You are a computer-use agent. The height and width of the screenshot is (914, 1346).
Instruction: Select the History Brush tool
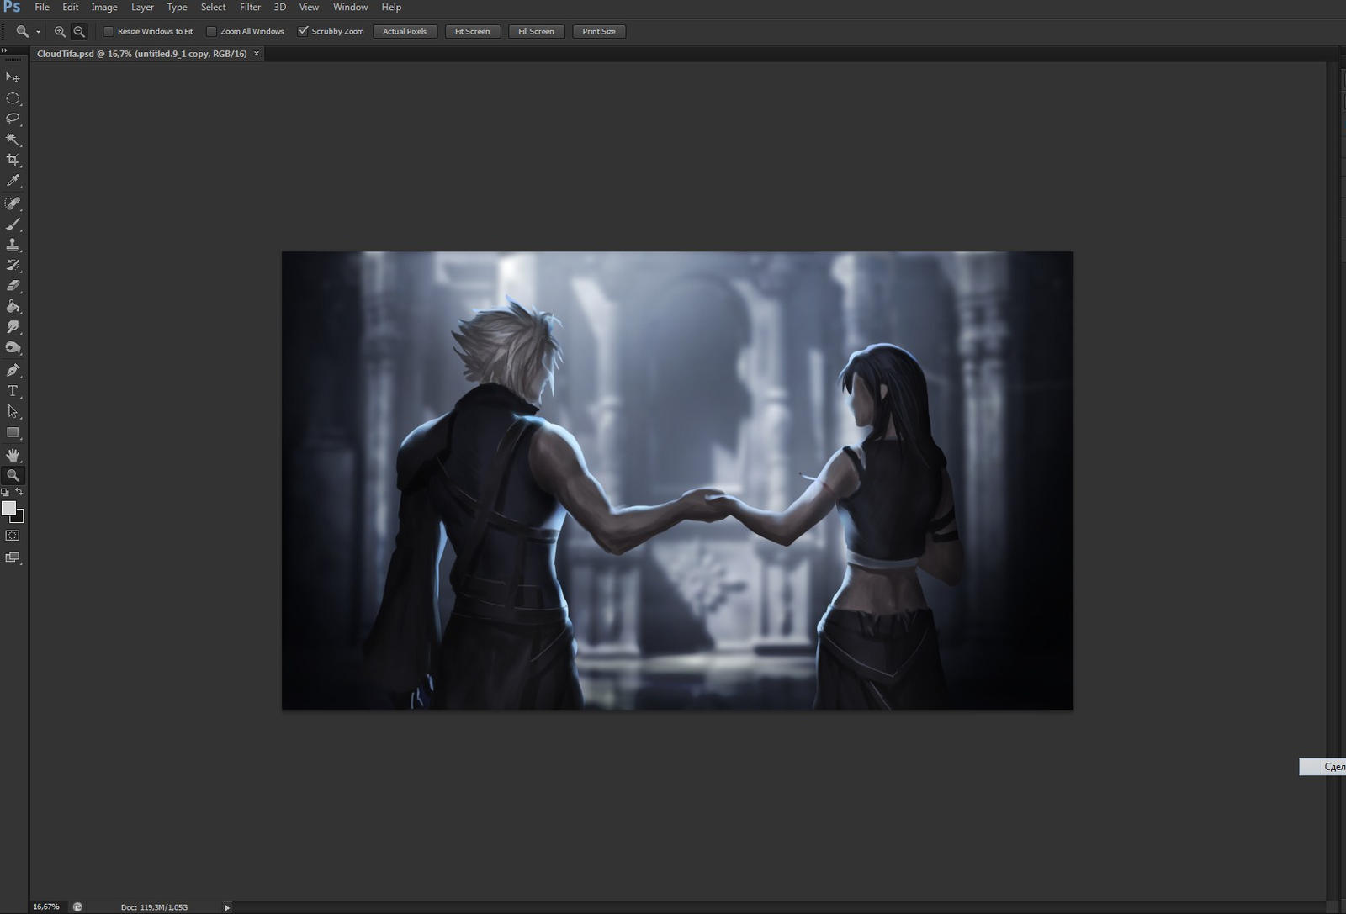pos(13,265)
